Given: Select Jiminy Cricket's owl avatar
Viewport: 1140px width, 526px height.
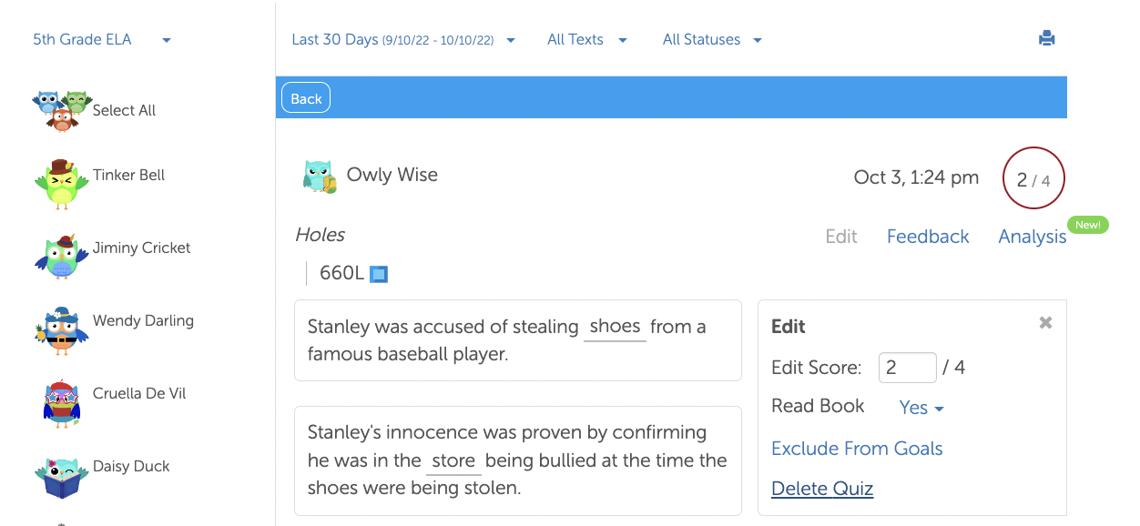Looking at the screenshot, I should pos(61,258).
